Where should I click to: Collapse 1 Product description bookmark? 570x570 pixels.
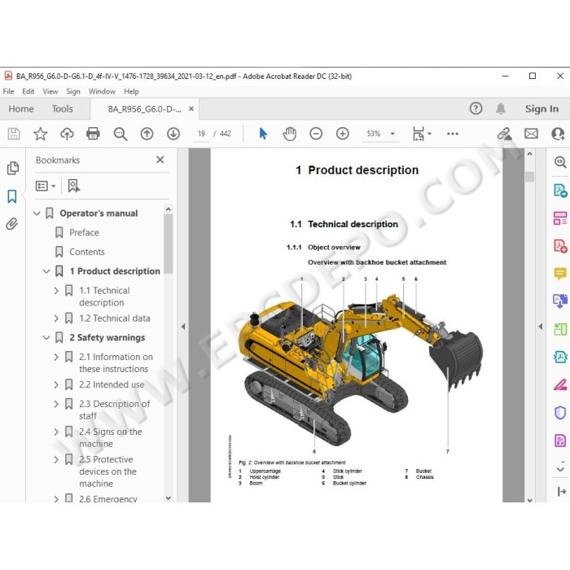point(46,271)
